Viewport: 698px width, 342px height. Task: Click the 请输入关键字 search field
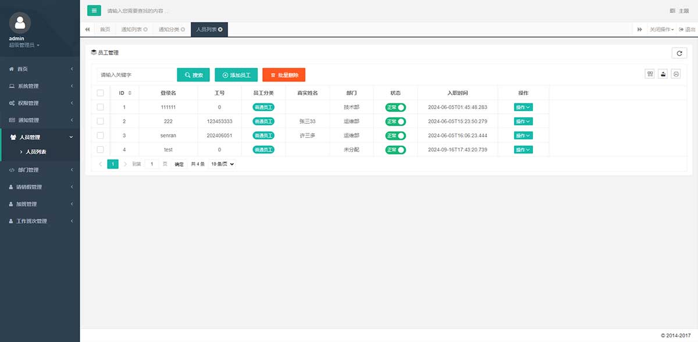(136, 75)
